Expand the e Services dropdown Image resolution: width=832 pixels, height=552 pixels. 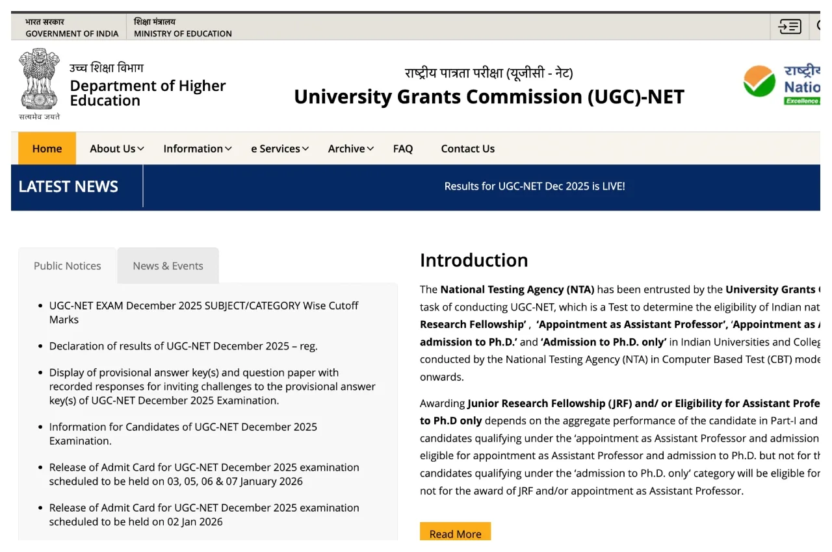point(280,149)
